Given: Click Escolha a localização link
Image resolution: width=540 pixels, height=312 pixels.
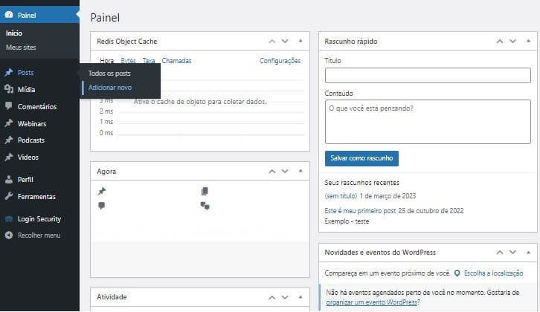Looking at the screenshot, I should click(493, 273).
